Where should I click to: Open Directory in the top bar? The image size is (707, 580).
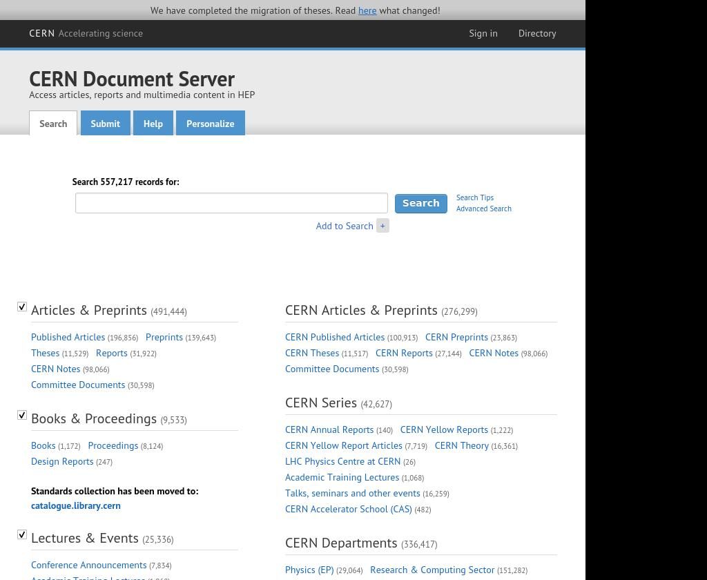coord(537,33)
